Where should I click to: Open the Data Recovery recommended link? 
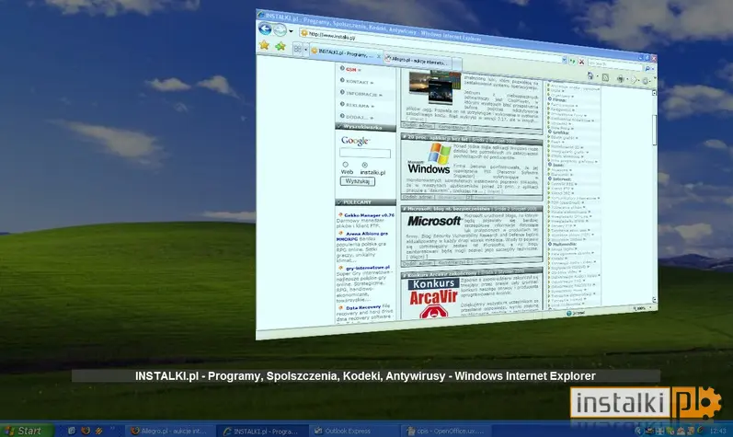[363, 307]
